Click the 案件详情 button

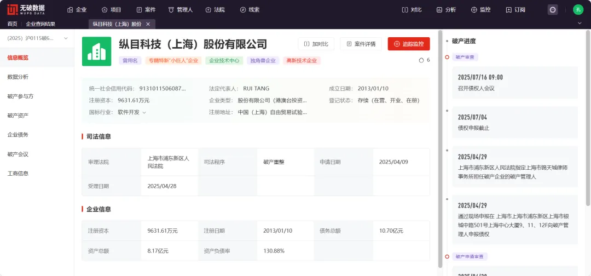pos(361,44)
